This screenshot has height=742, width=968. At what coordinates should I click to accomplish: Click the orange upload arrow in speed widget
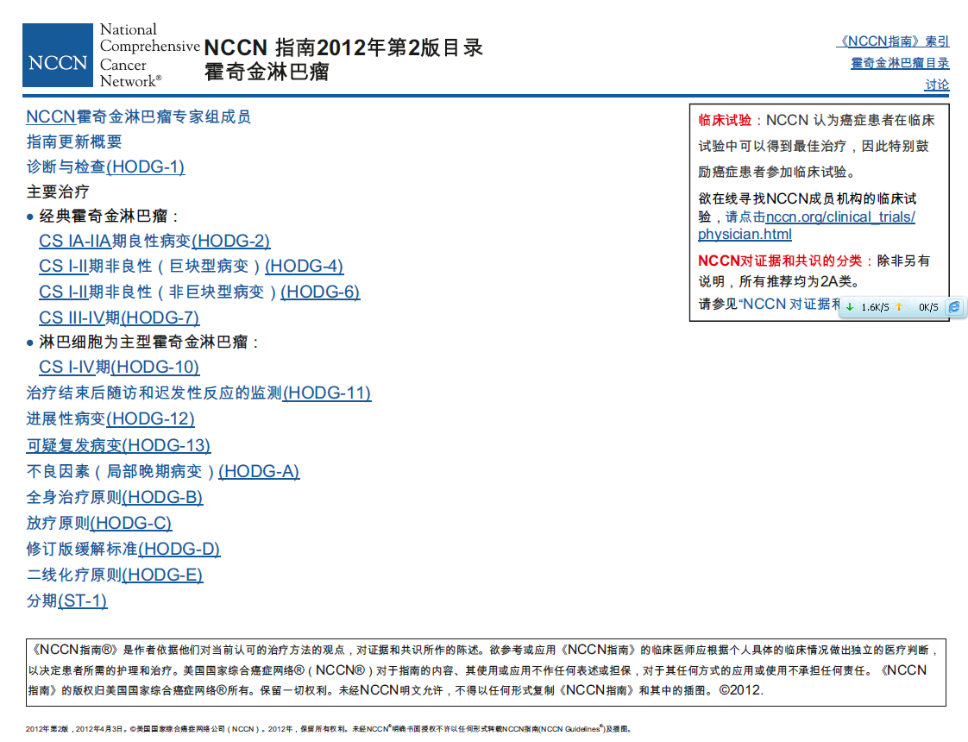(x=899, y=307)
